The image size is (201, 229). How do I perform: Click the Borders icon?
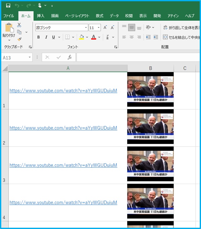[x=68, y=37]
